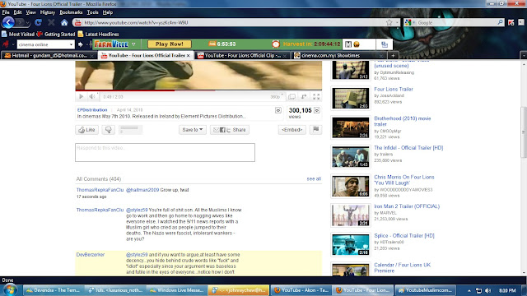Open DevBerzerker commenter profile link
This screenshot has width=527, height=296.
91,255
